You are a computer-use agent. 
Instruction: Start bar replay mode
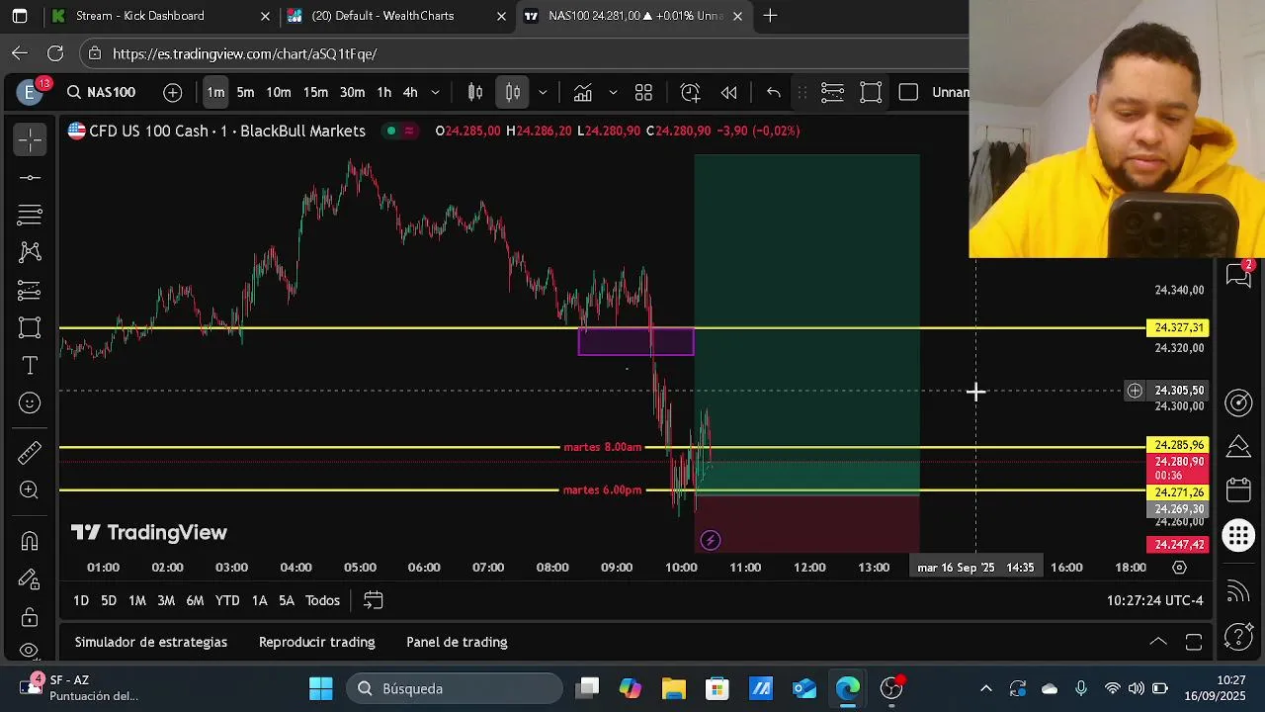pos(728,92)
